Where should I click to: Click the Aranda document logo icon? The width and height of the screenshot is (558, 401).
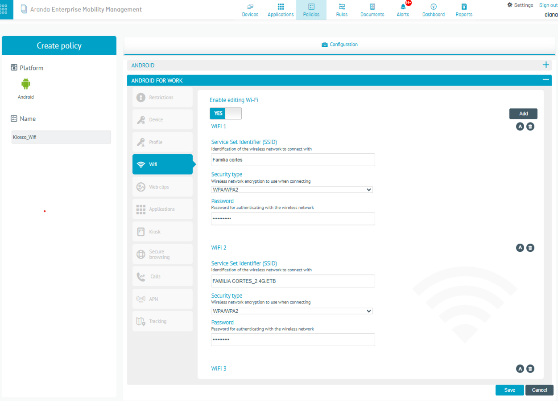coord(24,9)
